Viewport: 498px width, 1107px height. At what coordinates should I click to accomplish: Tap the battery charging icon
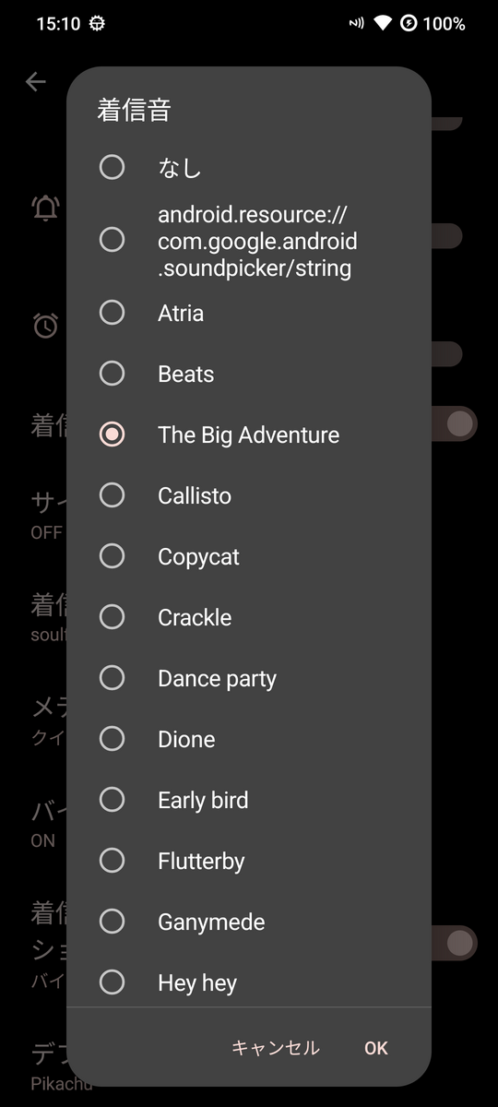(409, 24)
